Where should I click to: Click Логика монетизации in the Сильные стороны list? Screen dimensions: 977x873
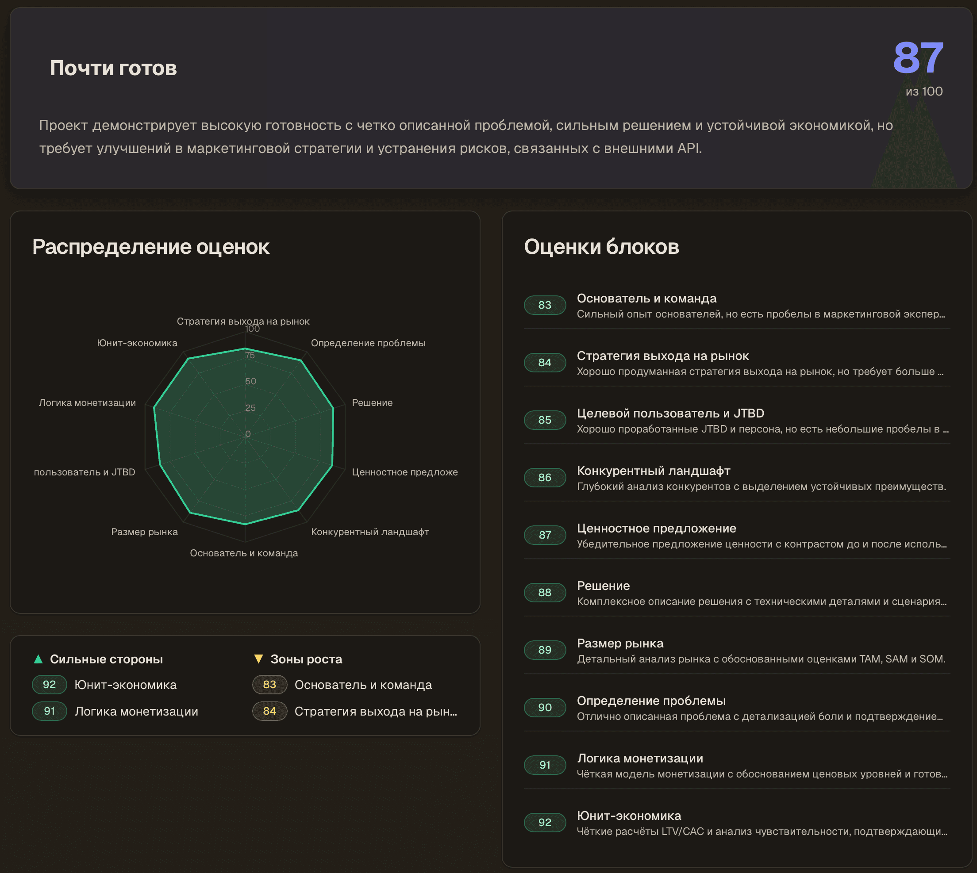[136, 711]
